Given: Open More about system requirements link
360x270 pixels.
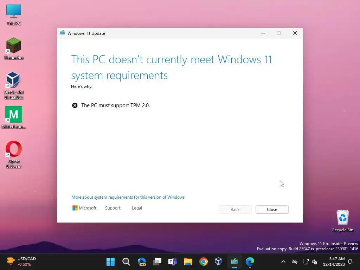Looking at the screenshot, I should pyautogui.click(x=128, y=197).
